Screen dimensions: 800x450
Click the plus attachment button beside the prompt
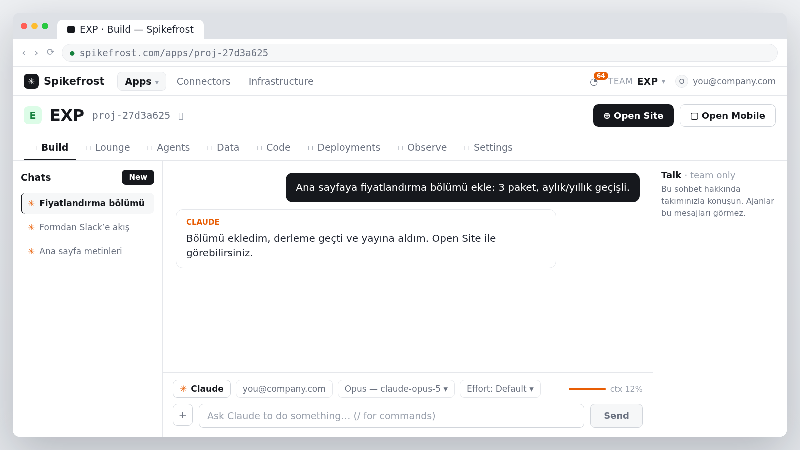click(x=183, y=415)
